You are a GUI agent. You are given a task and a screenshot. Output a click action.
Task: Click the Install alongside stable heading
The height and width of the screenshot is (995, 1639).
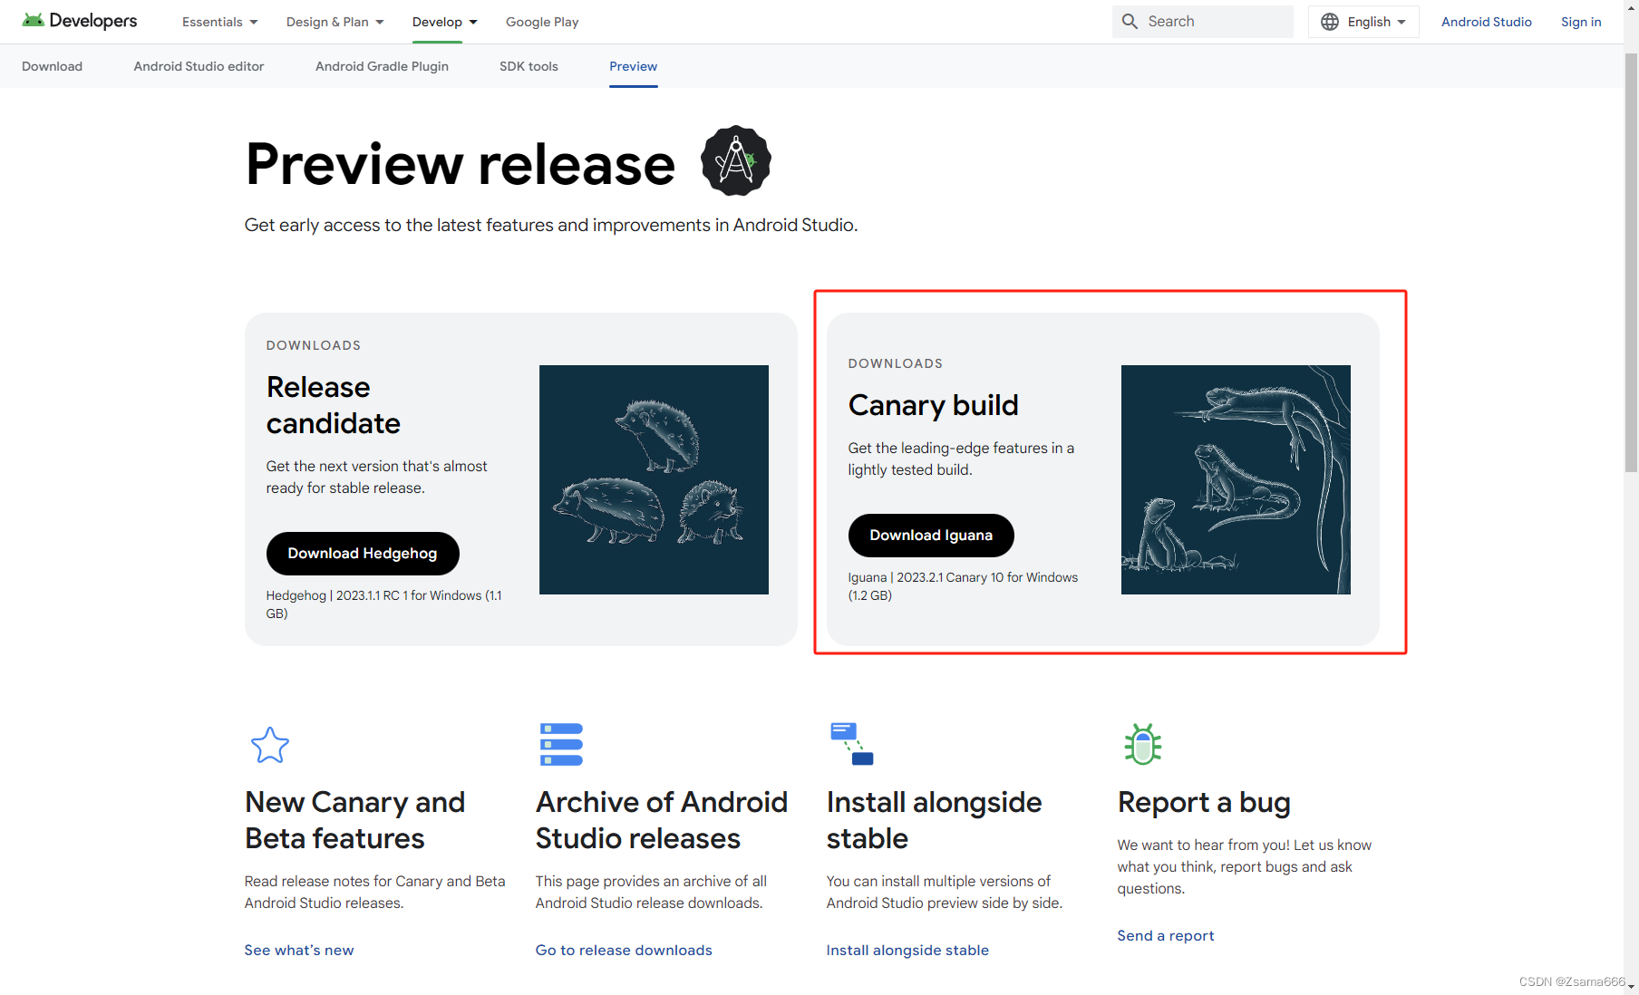point(934,820)
